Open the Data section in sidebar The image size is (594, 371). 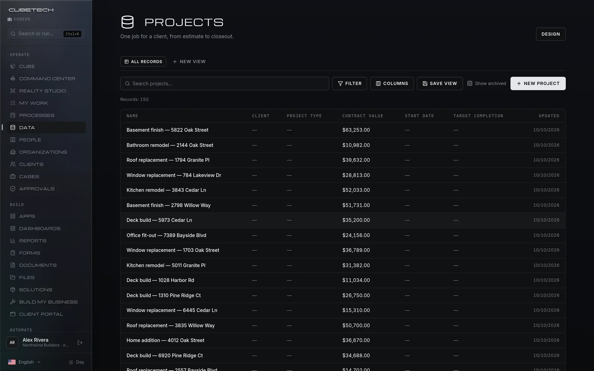pos(46,128)
